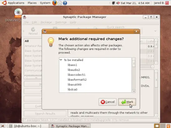
Task: Click toolbar overflow chevron in Synaptic
Action: (155, 31)
